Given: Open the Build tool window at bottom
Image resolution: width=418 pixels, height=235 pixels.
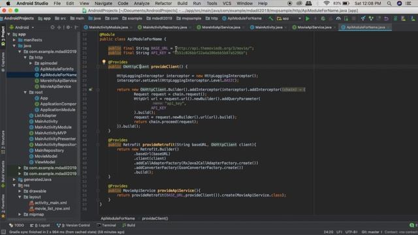Looking at the screenshot, I should point(129,225).
